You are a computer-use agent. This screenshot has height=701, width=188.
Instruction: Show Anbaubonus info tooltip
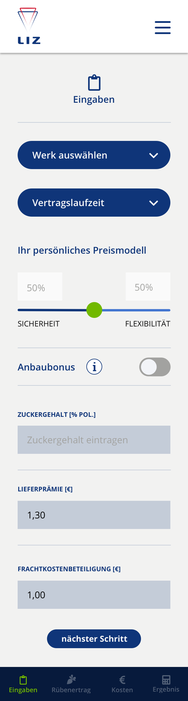94,367
